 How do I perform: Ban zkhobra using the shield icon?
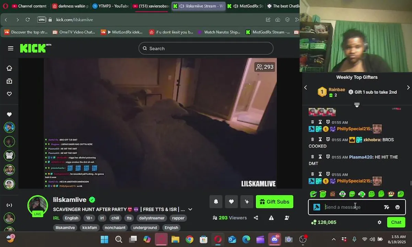pos(328,139)
